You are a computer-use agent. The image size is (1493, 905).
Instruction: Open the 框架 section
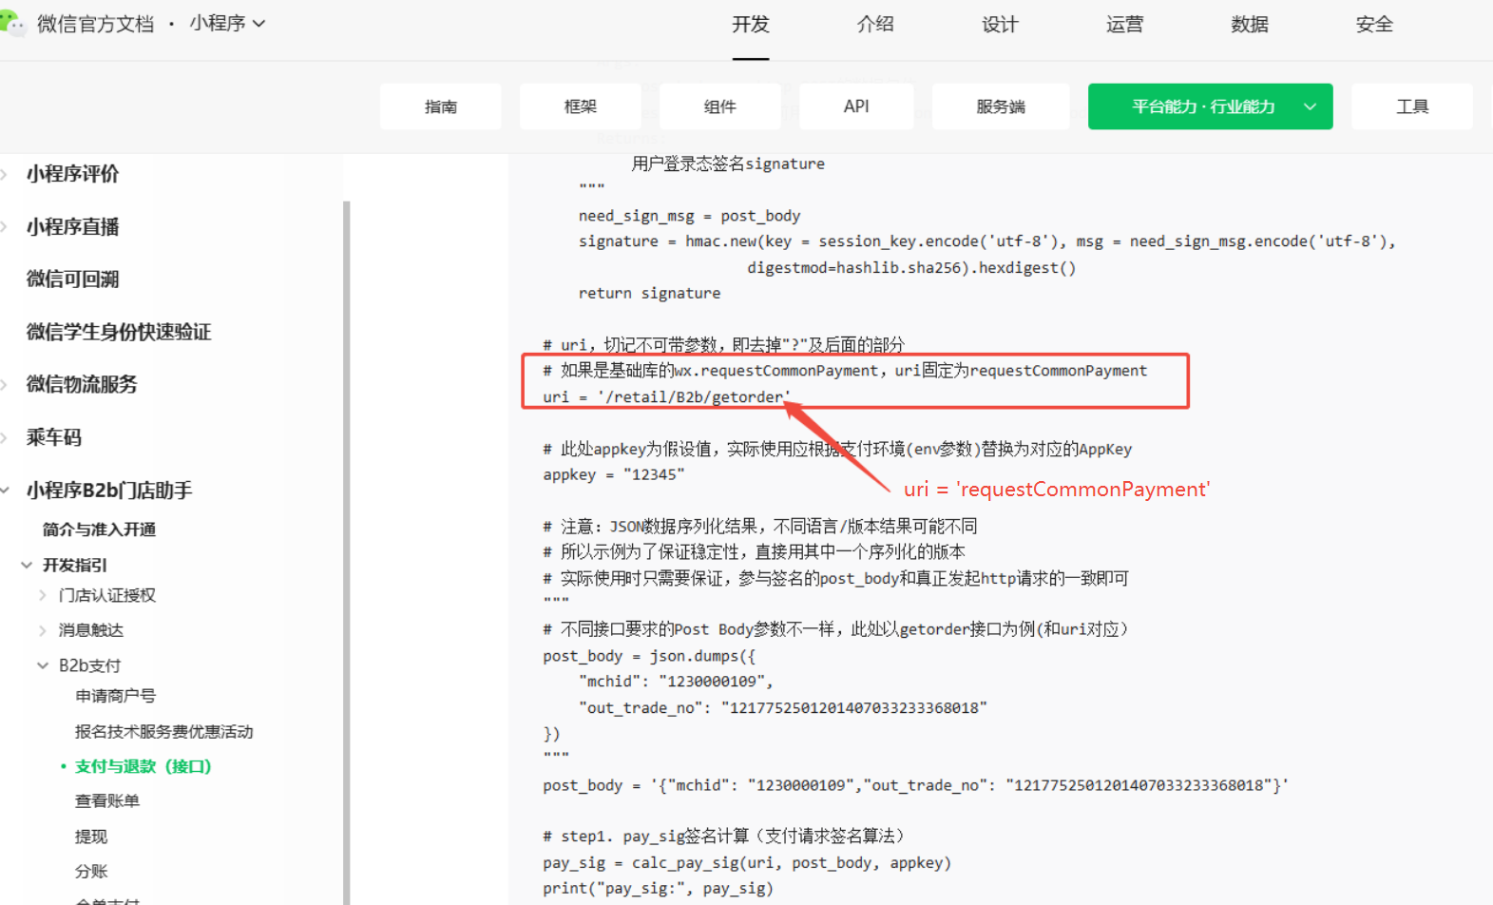pyautogui.click(x=581, y=106)
